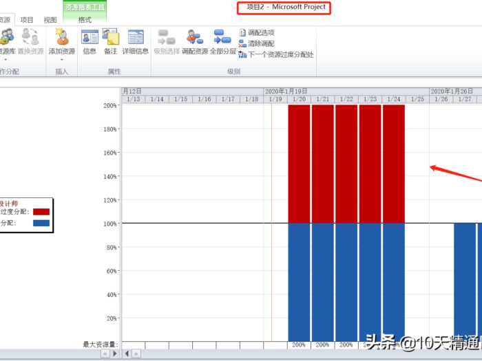The height and width of the screenshot is (361, 482).
Task: Switch to the Project (项目) ribbon tab
Action: [27, 20]
